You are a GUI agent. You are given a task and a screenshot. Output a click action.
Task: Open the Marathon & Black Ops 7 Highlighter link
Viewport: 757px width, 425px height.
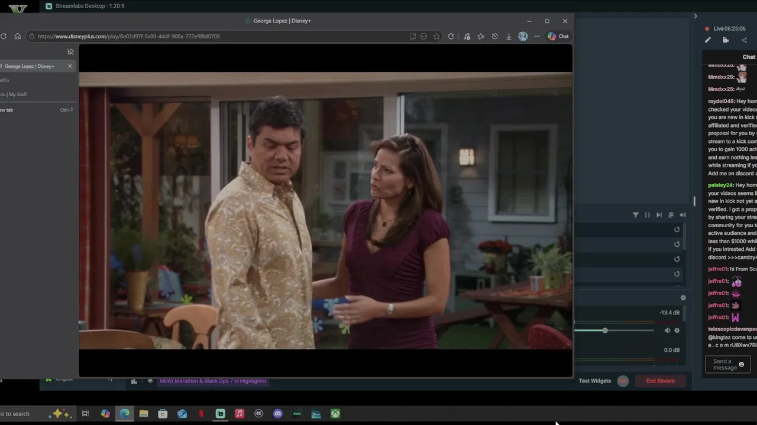tap(213, 381)
